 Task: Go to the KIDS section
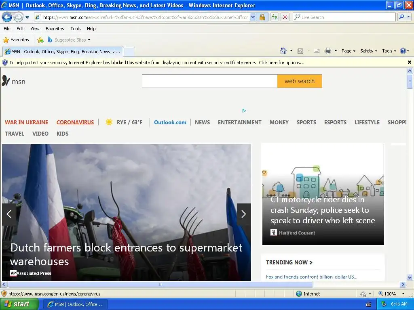(x=62, y=134)
